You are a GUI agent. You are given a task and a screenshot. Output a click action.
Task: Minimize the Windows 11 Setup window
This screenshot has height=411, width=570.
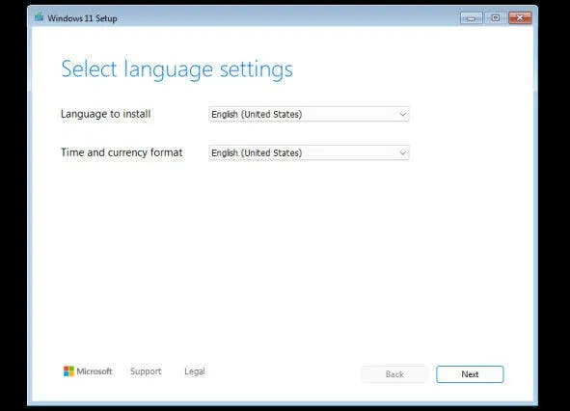(x=471, y=17)
